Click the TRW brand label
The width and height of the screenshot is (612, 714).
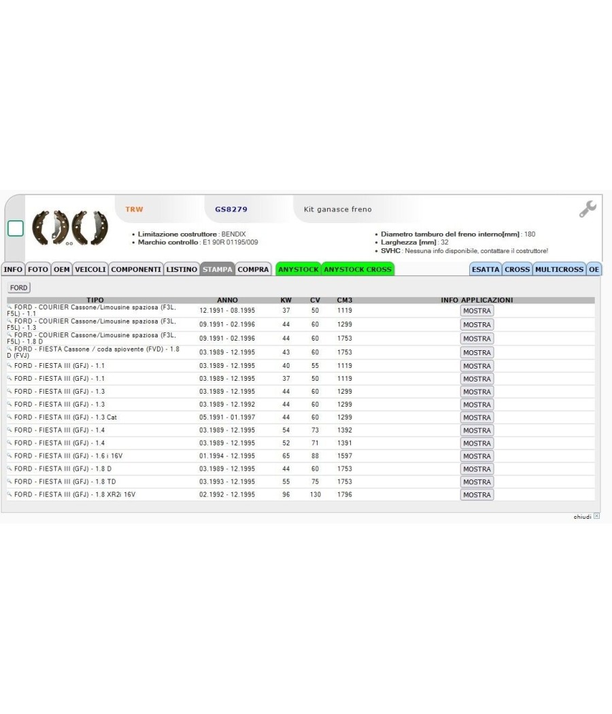pos(135,209)
